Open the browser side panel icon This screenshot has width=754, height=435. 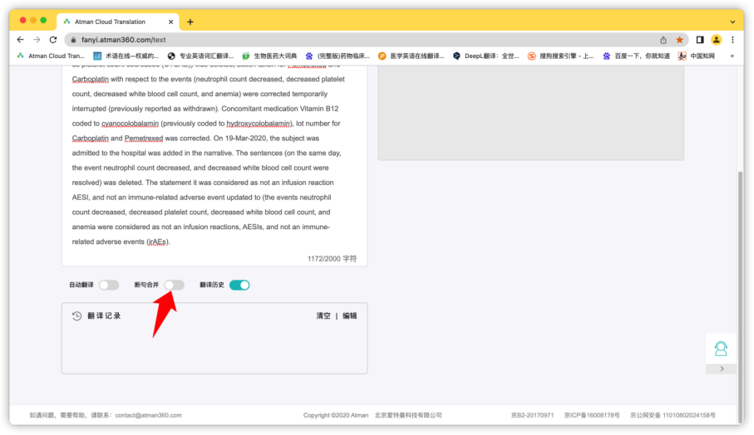pyautogui.click(x=700, y=40)
